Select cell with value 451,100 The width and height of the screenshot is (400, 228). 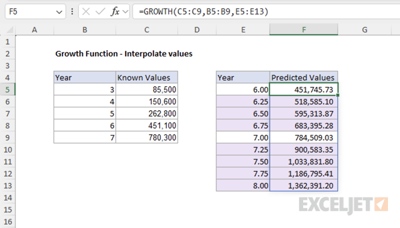[147, 125]
